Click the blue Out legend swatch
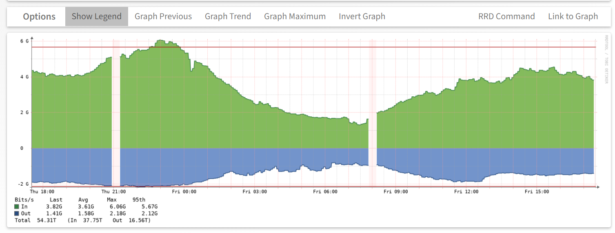The width and height of the screenshot is (615, 233). click(x=17, y=213)
